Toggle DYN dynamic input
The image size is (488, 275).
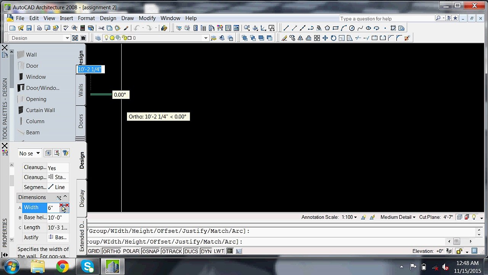[x=206, y=251]
